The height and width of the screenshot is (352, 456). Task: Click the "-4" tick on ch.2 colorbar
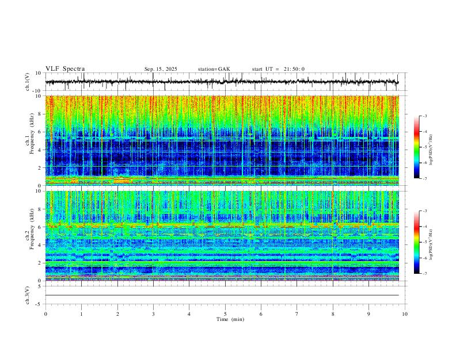[425, 227]
